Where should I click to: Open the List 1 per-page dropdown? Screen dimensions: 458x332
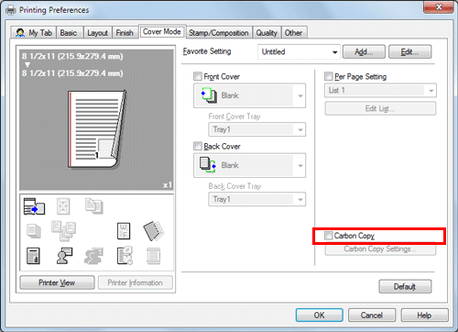click(x=380, y=91)
